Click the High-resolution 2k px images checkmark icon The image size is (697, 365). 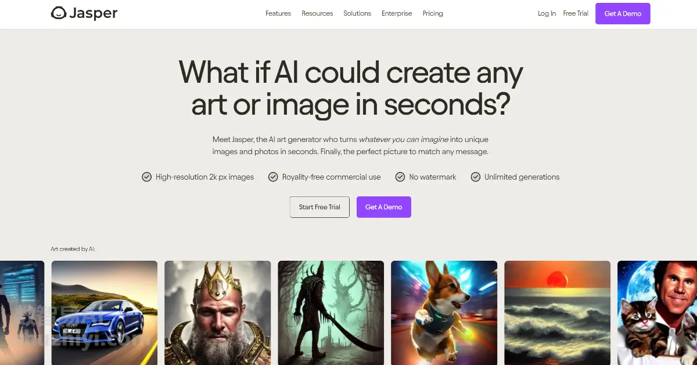147,177
